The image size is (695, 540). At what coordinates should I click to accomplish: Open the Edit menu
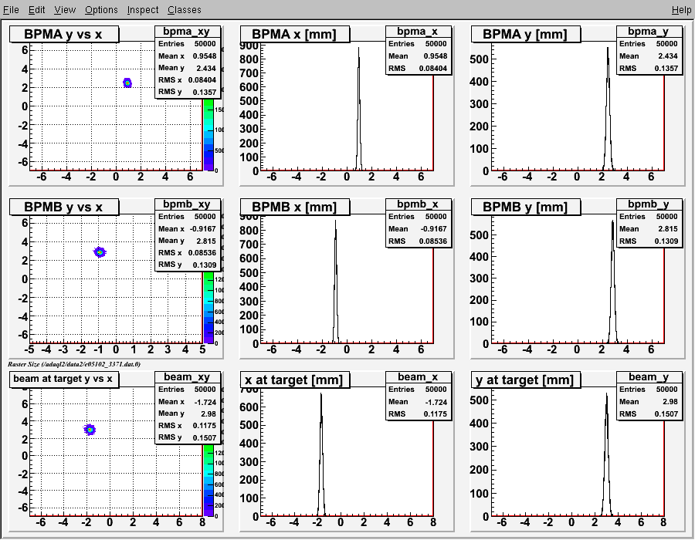36,10
